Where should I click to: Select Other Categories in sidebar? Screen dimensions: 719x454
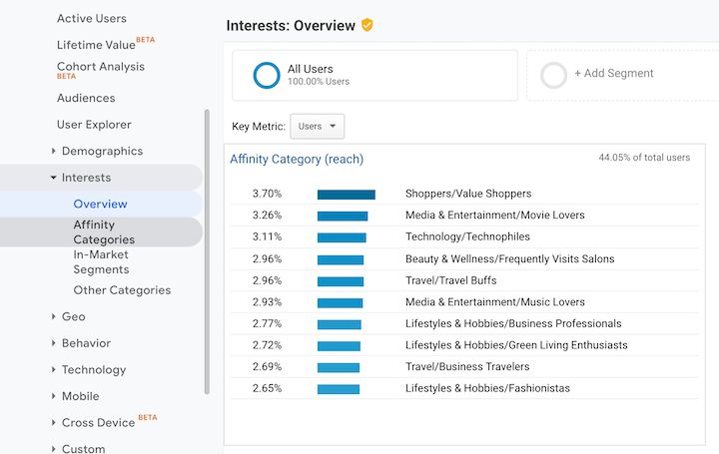tap(122, 290)
